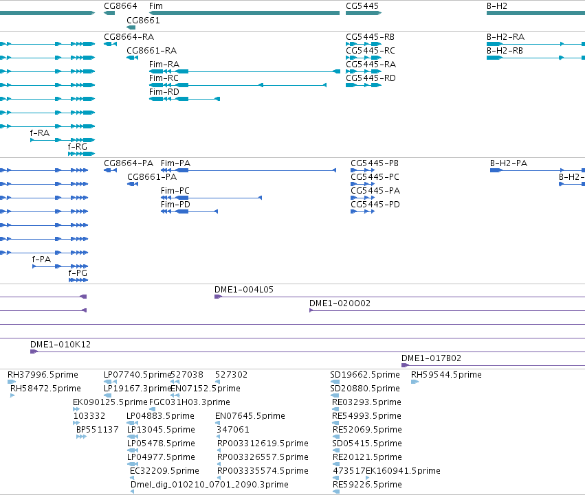The height and width of the screenshot is (495, 585).
Task: Select the CG5445-PD protein label
Action: 375,205
